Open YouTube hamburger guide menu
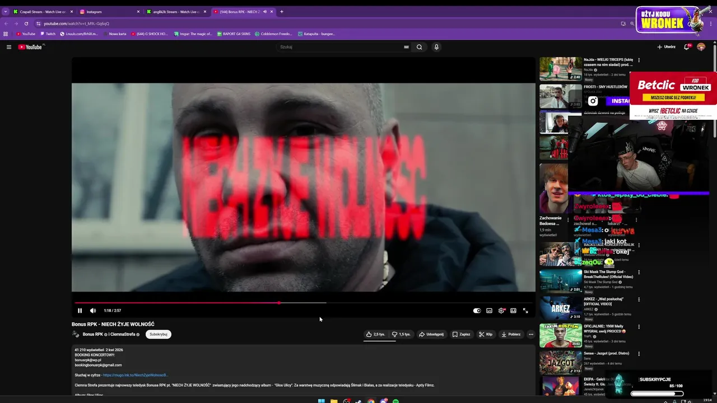 9,47
